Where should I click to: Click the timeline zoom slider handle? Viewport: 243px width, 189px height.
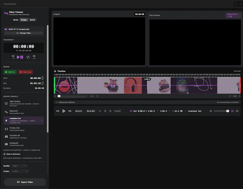[x=59, y=96]
